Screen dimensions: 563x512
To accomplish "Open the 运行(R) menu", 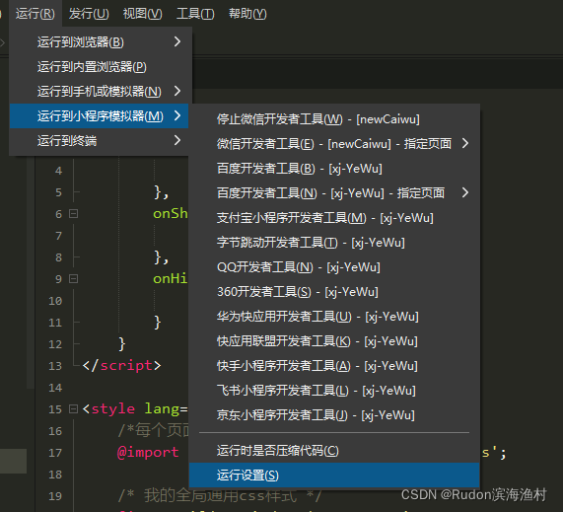I will click(35, 14).
